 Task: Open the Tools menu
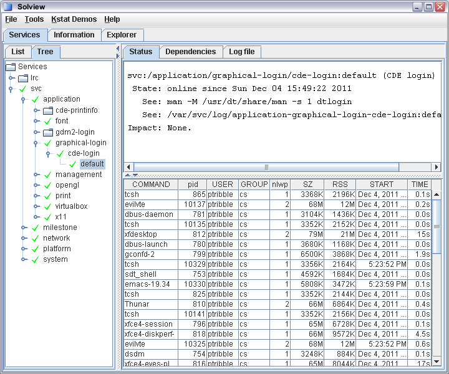coord(34,19)
